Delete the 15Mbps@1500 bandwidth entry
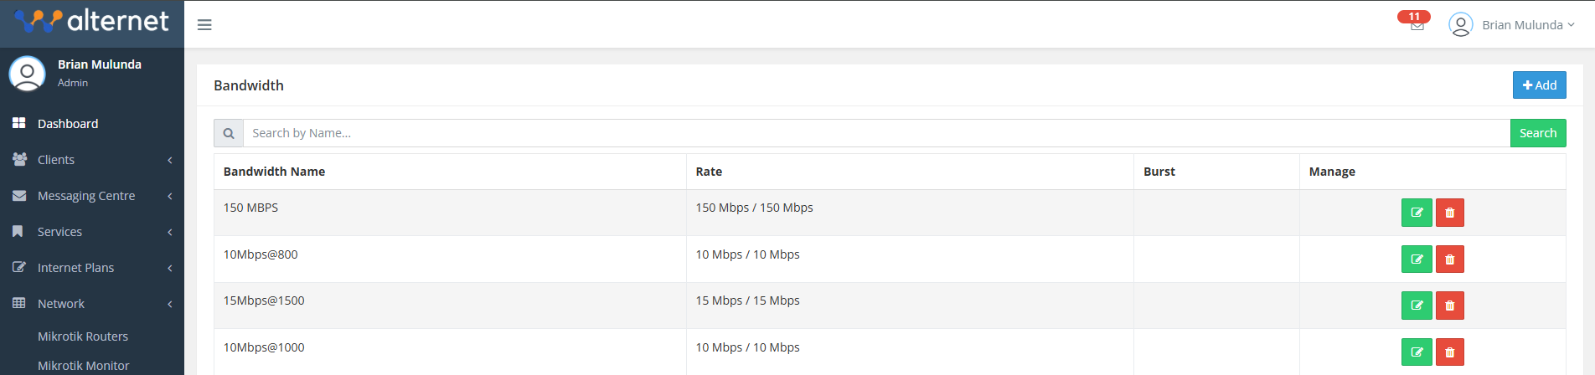This screenshot has width=1595, height=375. [x=1449, y=306]
